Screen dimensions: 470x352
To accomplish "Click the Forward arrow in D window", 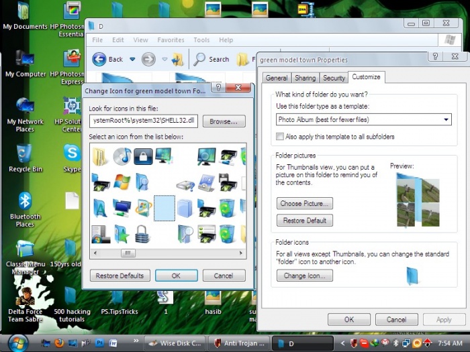I will click(148, 59).
